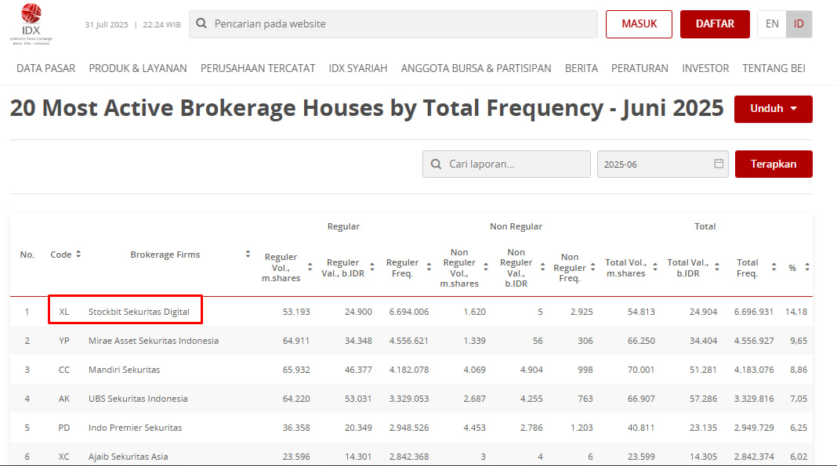Sort by Non Reguler Val. arrows
Screen dimensions: 837x466
tap(542, 267)
